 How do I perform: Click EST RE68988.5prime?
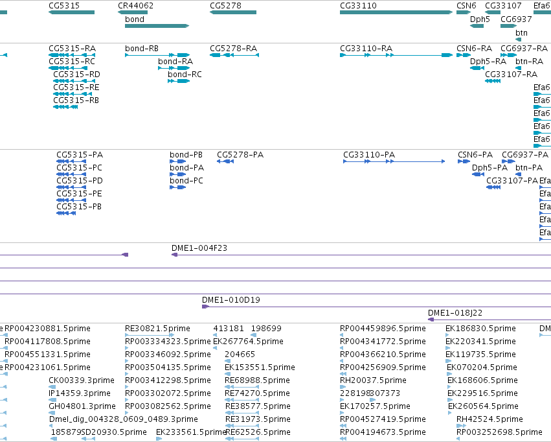pos(257,380)
